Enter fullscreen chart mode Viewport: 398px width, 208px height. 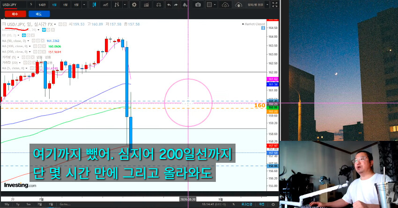275,5
